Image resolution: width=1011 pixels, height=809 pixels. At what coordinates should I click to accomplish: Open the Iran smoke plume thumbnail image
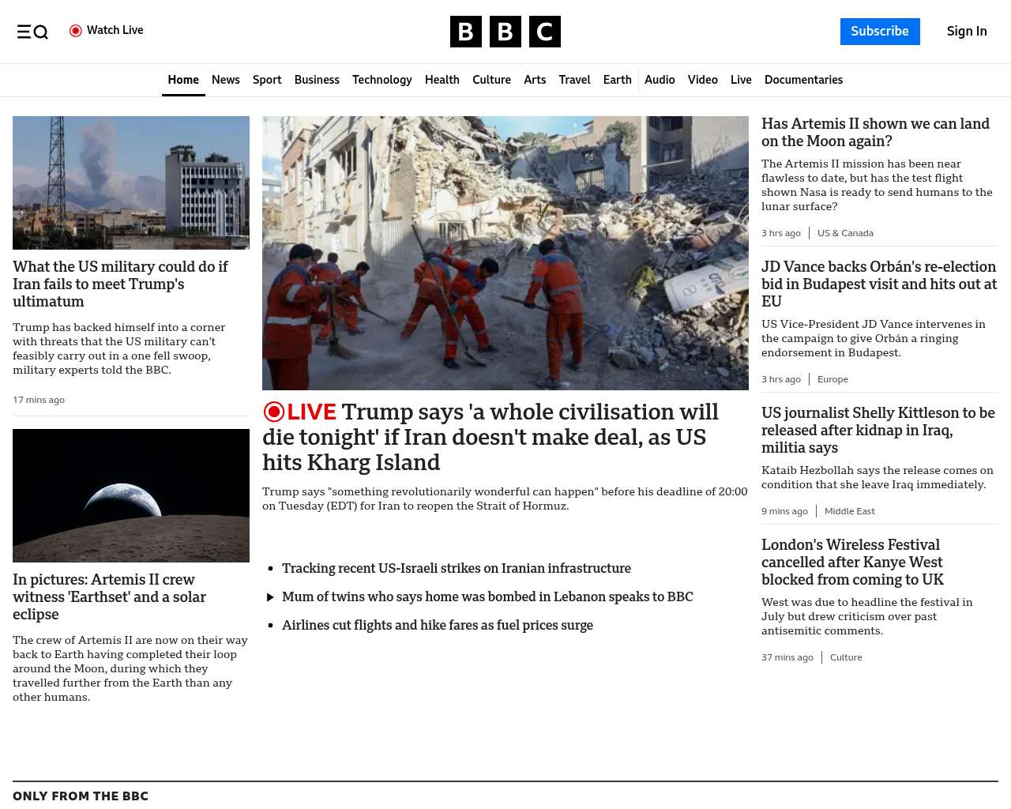(131, 182)
